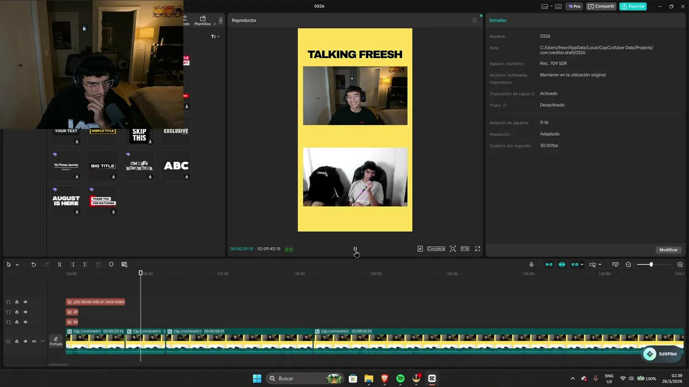Screen dimensions: 689x387
Task: Add a marker with shield icon
Action: (111, 264)
